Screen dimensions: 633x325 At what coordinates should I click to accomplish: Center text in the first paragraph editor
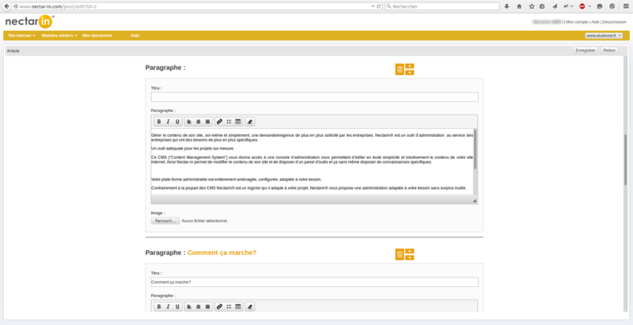click(199, 121)
